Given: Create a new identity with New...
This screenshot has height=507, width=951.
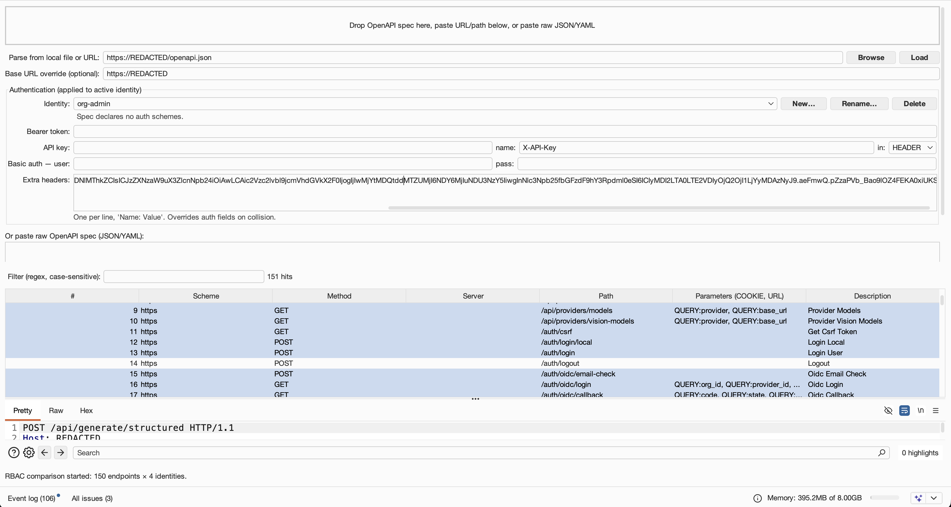Looking at the screenshot, I should pos(803,104).
